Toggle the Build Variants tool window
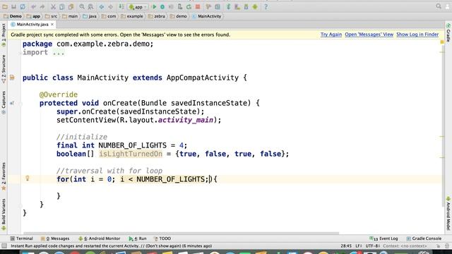 [x=4, y=214]
